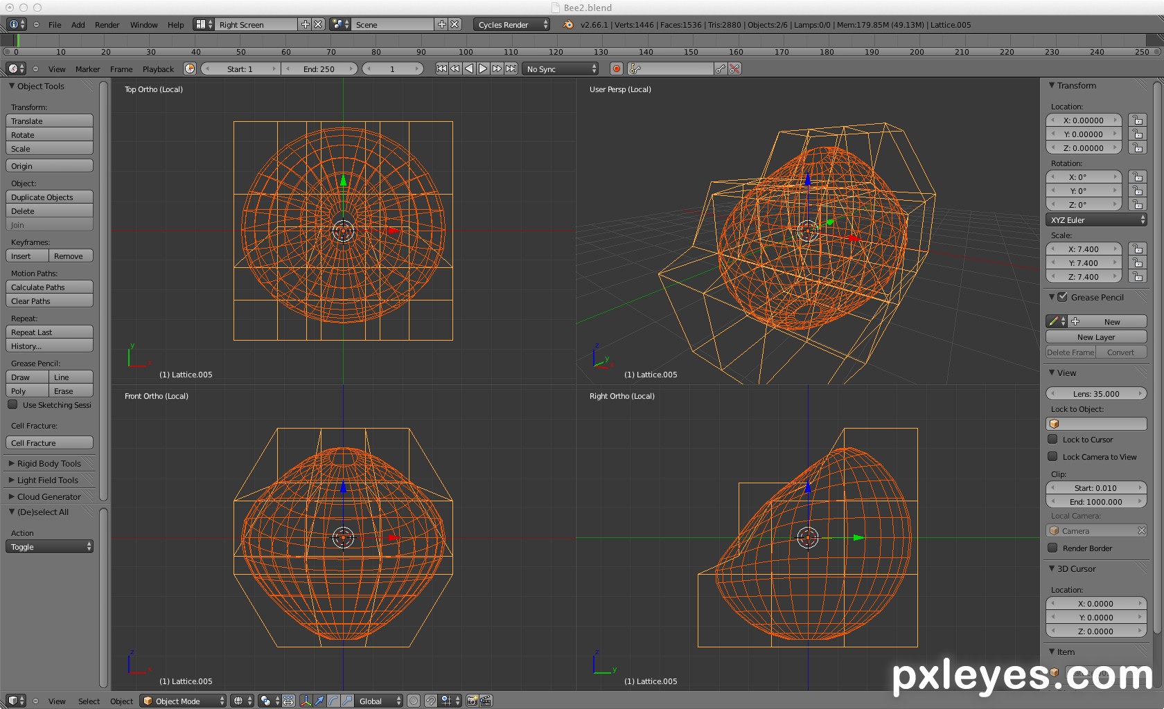1164x709 pixels.
Task: Toggle the auto keyframe record button
Action: point(616,69)
